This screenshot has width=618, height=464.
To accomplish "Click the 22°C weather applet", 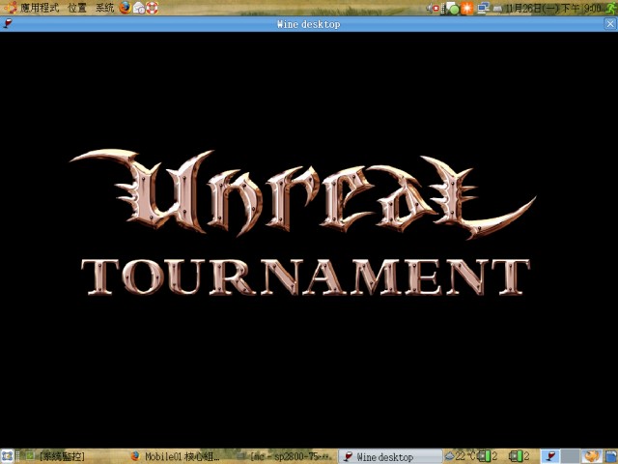I will (x=460, y=456).
